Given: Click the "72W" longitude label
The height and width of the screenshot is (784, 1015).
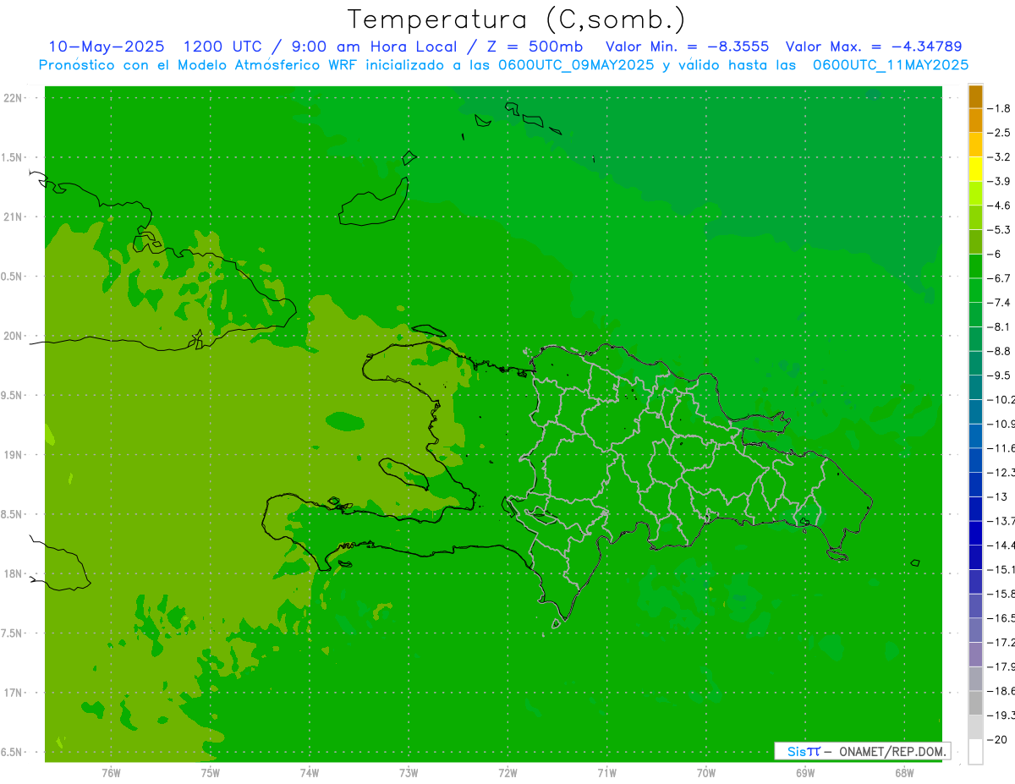Looking at the screenshot, I should 507,772.
